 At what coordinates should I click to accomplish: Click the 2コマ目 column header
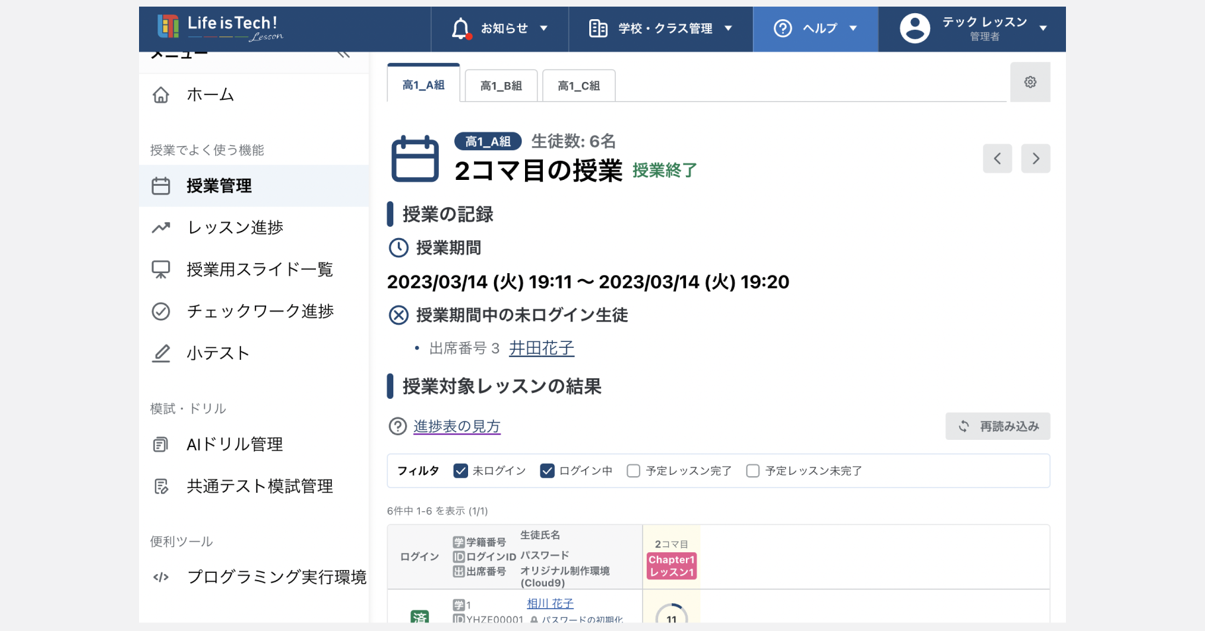coord(671,544)
